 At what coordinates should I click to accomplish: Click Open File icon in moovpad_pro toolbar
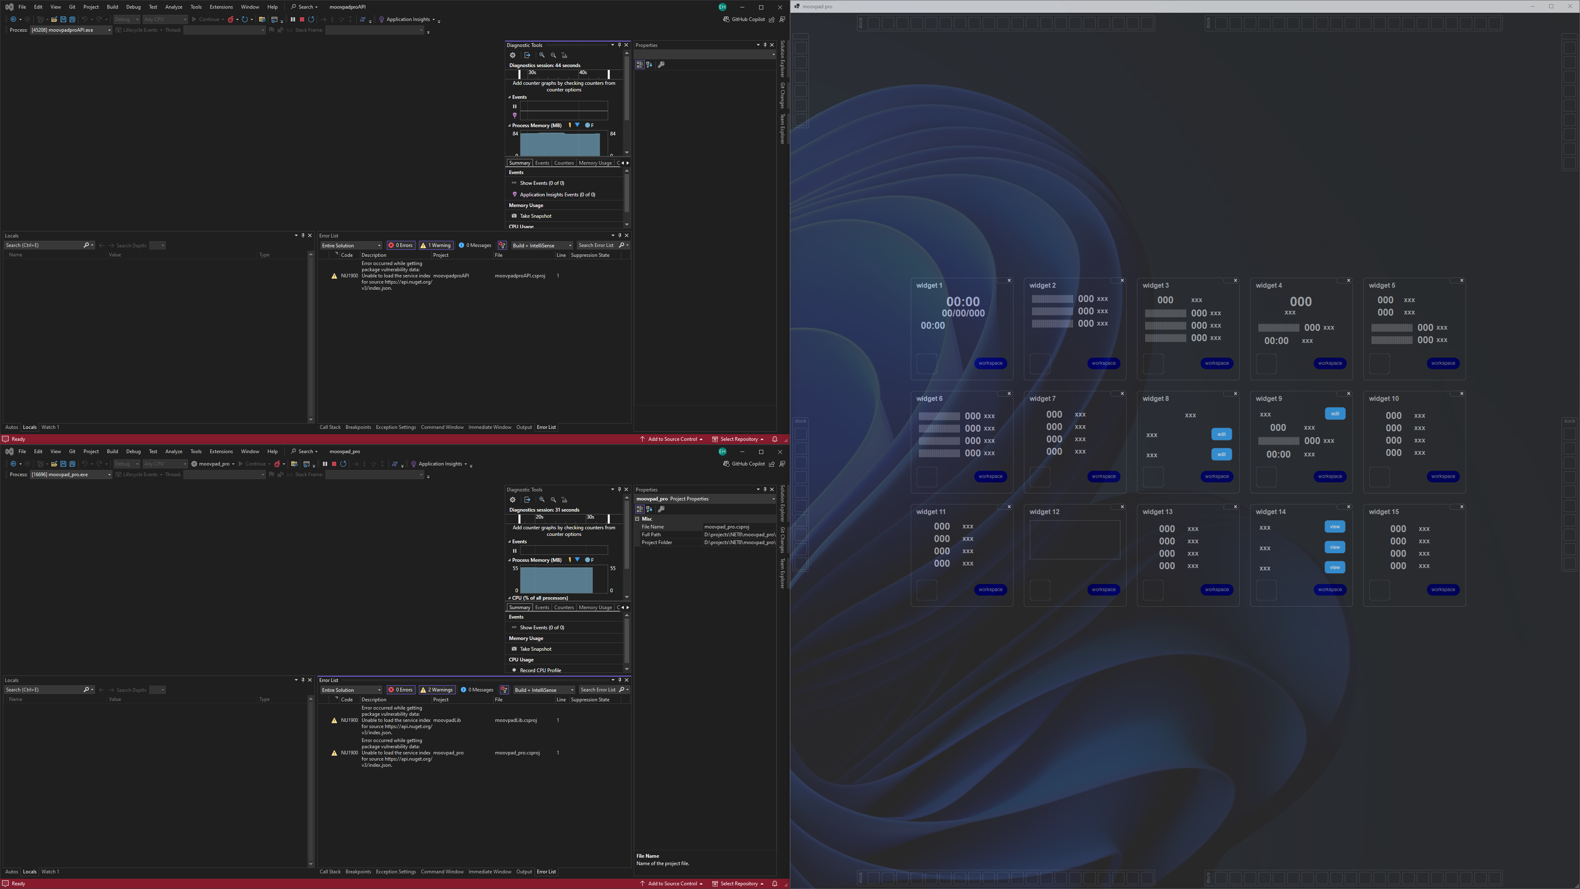pos(54,464)
